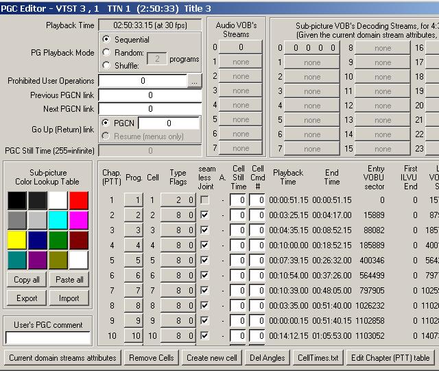Click Type Flags button for cell 1

click(x=178, y=200)
